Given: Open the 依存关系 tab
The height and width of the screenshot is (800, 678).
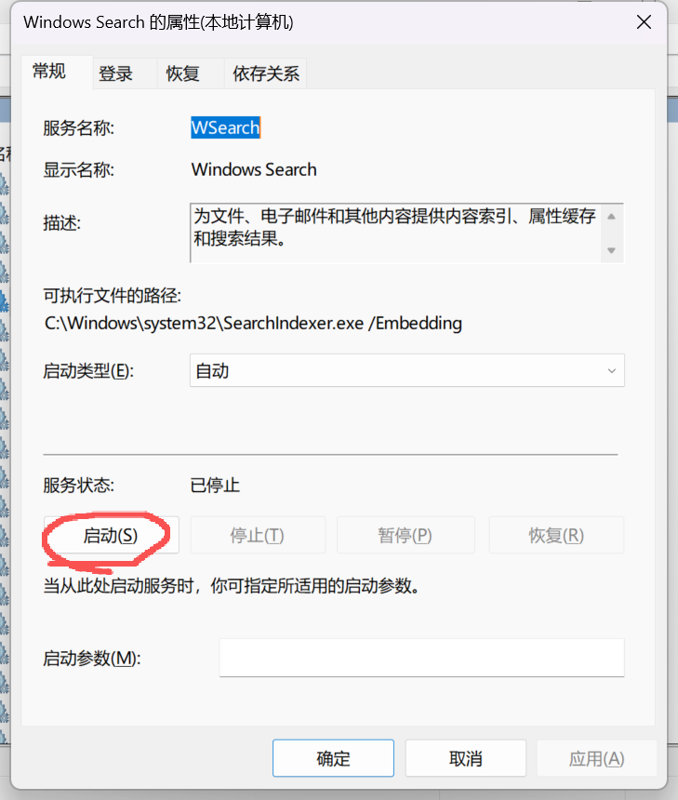Looking at the screenshot, I should tap(266, 74).
